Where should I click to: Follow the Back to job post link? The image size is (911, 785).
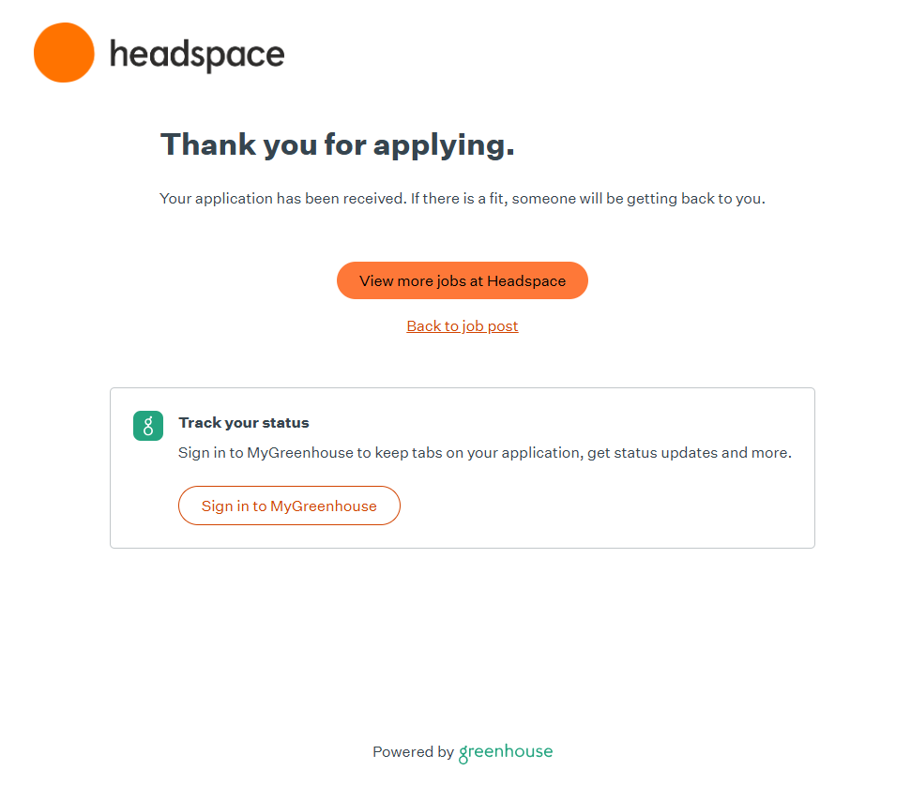(x=463, y=326)
